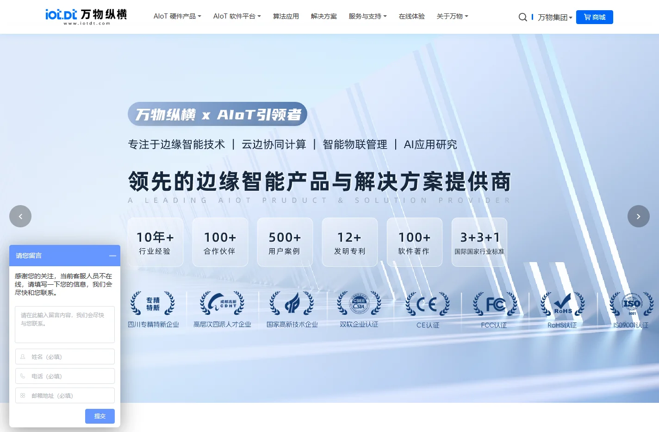Viewport: 659px width, 432px height.
Task: Click the 3+3+1 国际国家行业标准 card
Action: click(479, 242)
